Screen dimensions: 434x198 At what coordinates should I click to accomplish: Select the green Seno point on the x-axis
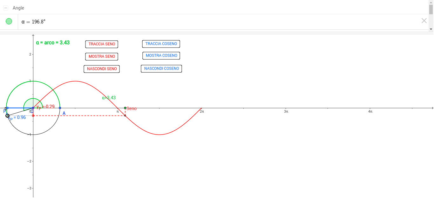125,108
